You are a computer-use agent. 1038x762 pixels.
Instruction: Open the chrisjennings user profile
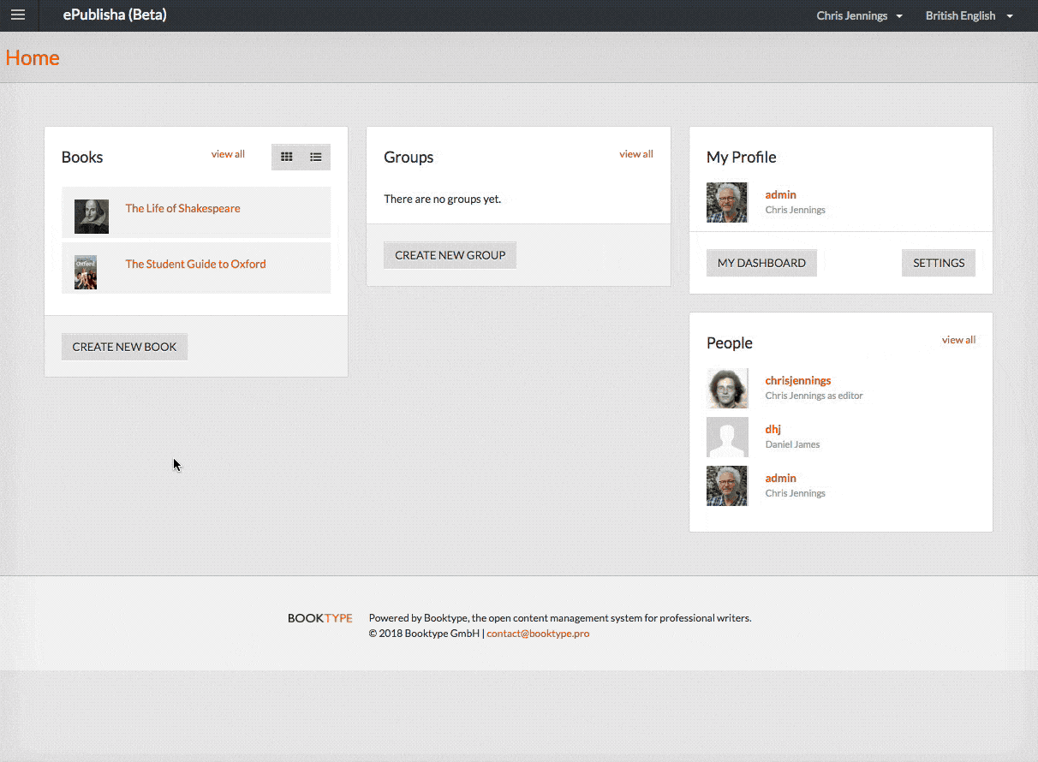coord(798,380)
